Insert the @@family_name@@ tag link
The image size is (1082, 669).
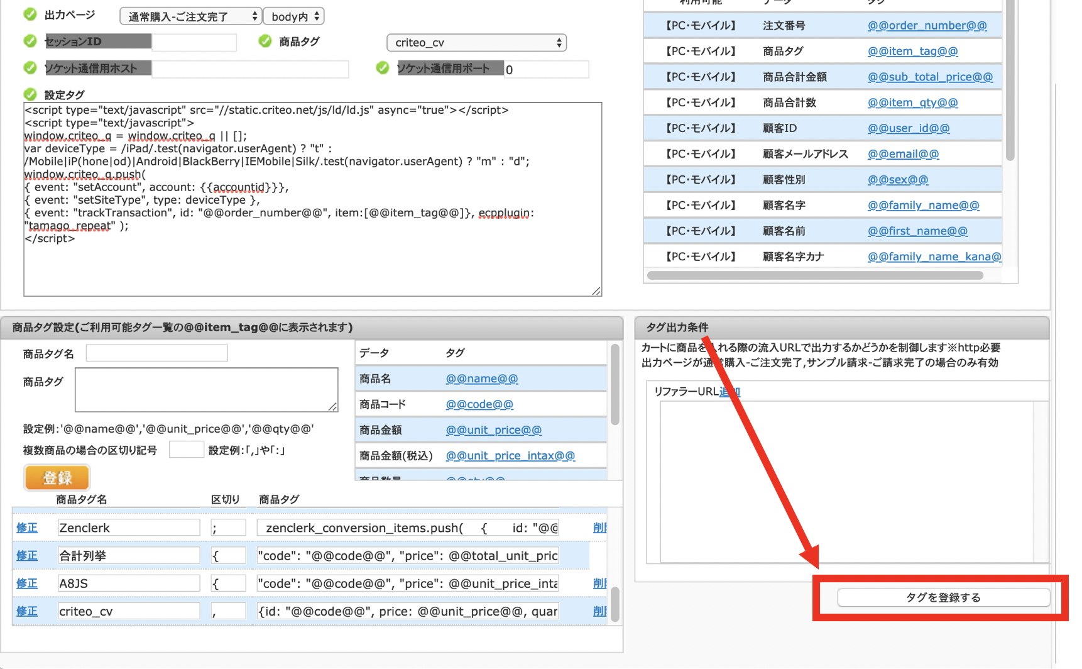(923, 206)
